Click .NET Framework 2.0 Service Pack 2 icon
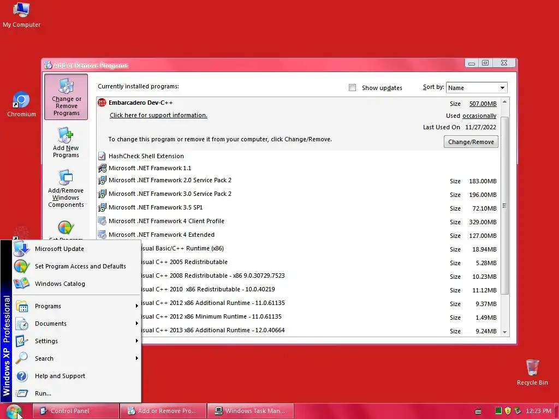Image resolution: width=559 pixels, height=419 pixels. click(102, 180)
